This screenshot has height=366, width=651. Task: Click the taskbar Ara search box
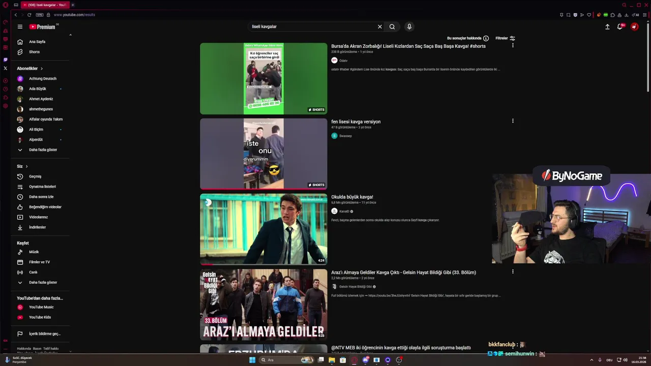[286, 360]
